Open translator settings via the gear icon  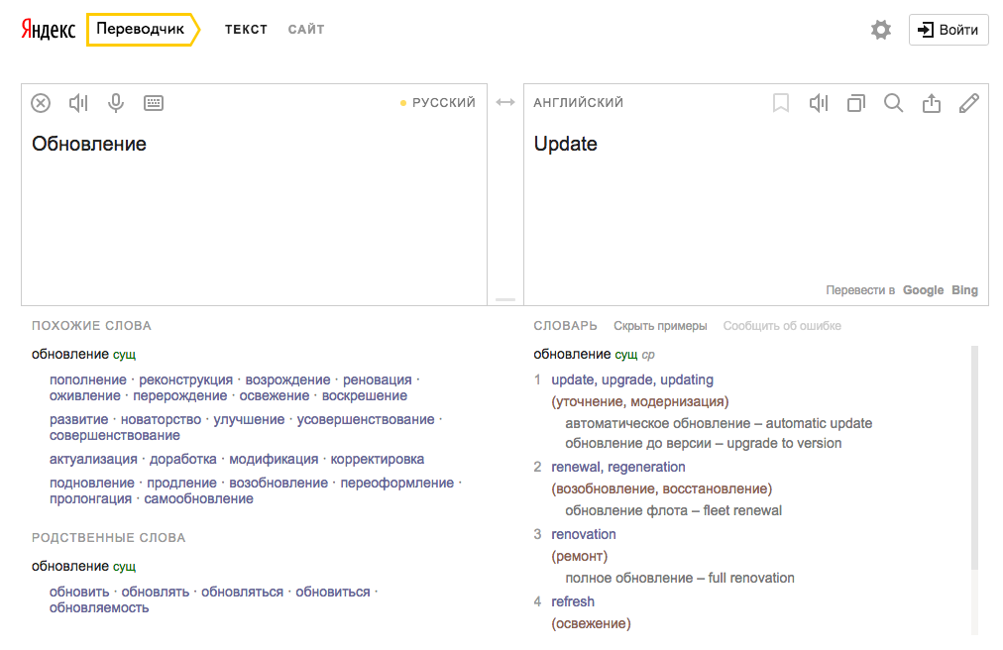pyautogui.click(x=881, y=30)
